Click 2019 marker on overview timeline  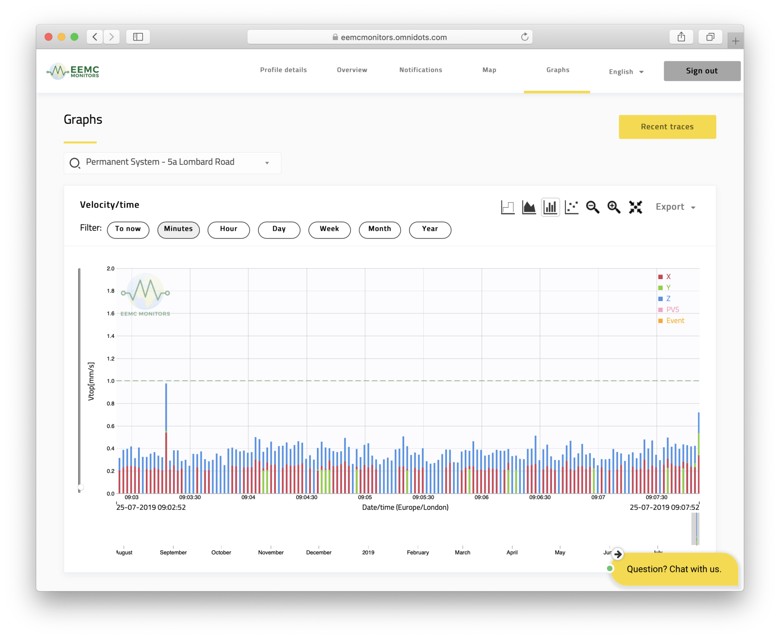[x=368, y=552]
